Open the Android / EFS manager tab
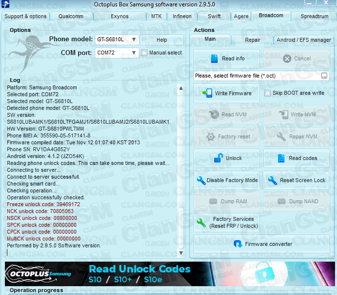Image resolution: width=337 pixels, height=295 pixels. click(304, 40)
